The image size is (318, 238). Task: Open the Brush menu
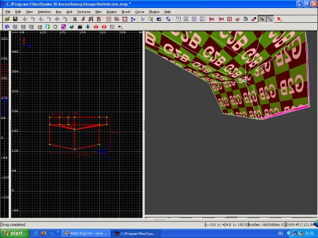pyautogui.click(x=126, y=12)
